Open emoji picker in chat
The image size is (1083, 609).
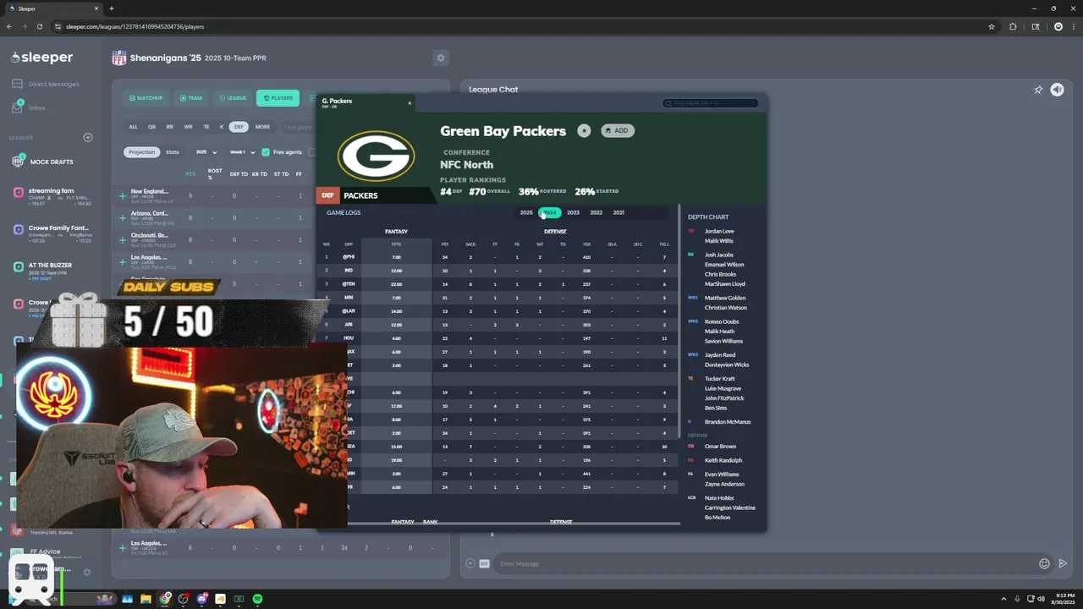1044,563
